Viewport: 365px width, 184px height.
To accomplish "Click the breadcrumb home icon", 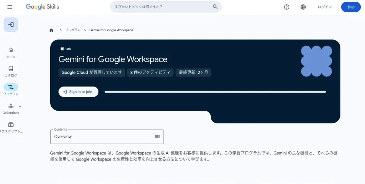I will pos(51,30).
